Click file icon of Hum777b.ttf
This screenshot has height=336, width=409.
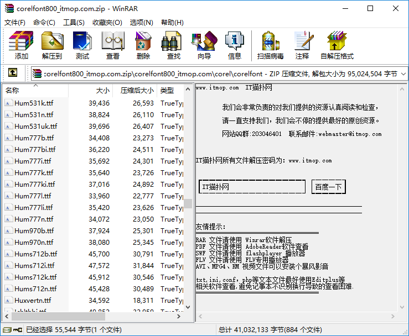(x=8, y=138)
